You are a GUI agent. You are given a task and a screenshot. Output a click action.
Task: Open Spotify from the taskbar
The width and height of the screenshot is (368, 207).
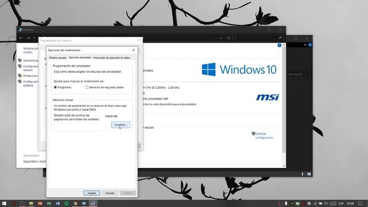67,203
